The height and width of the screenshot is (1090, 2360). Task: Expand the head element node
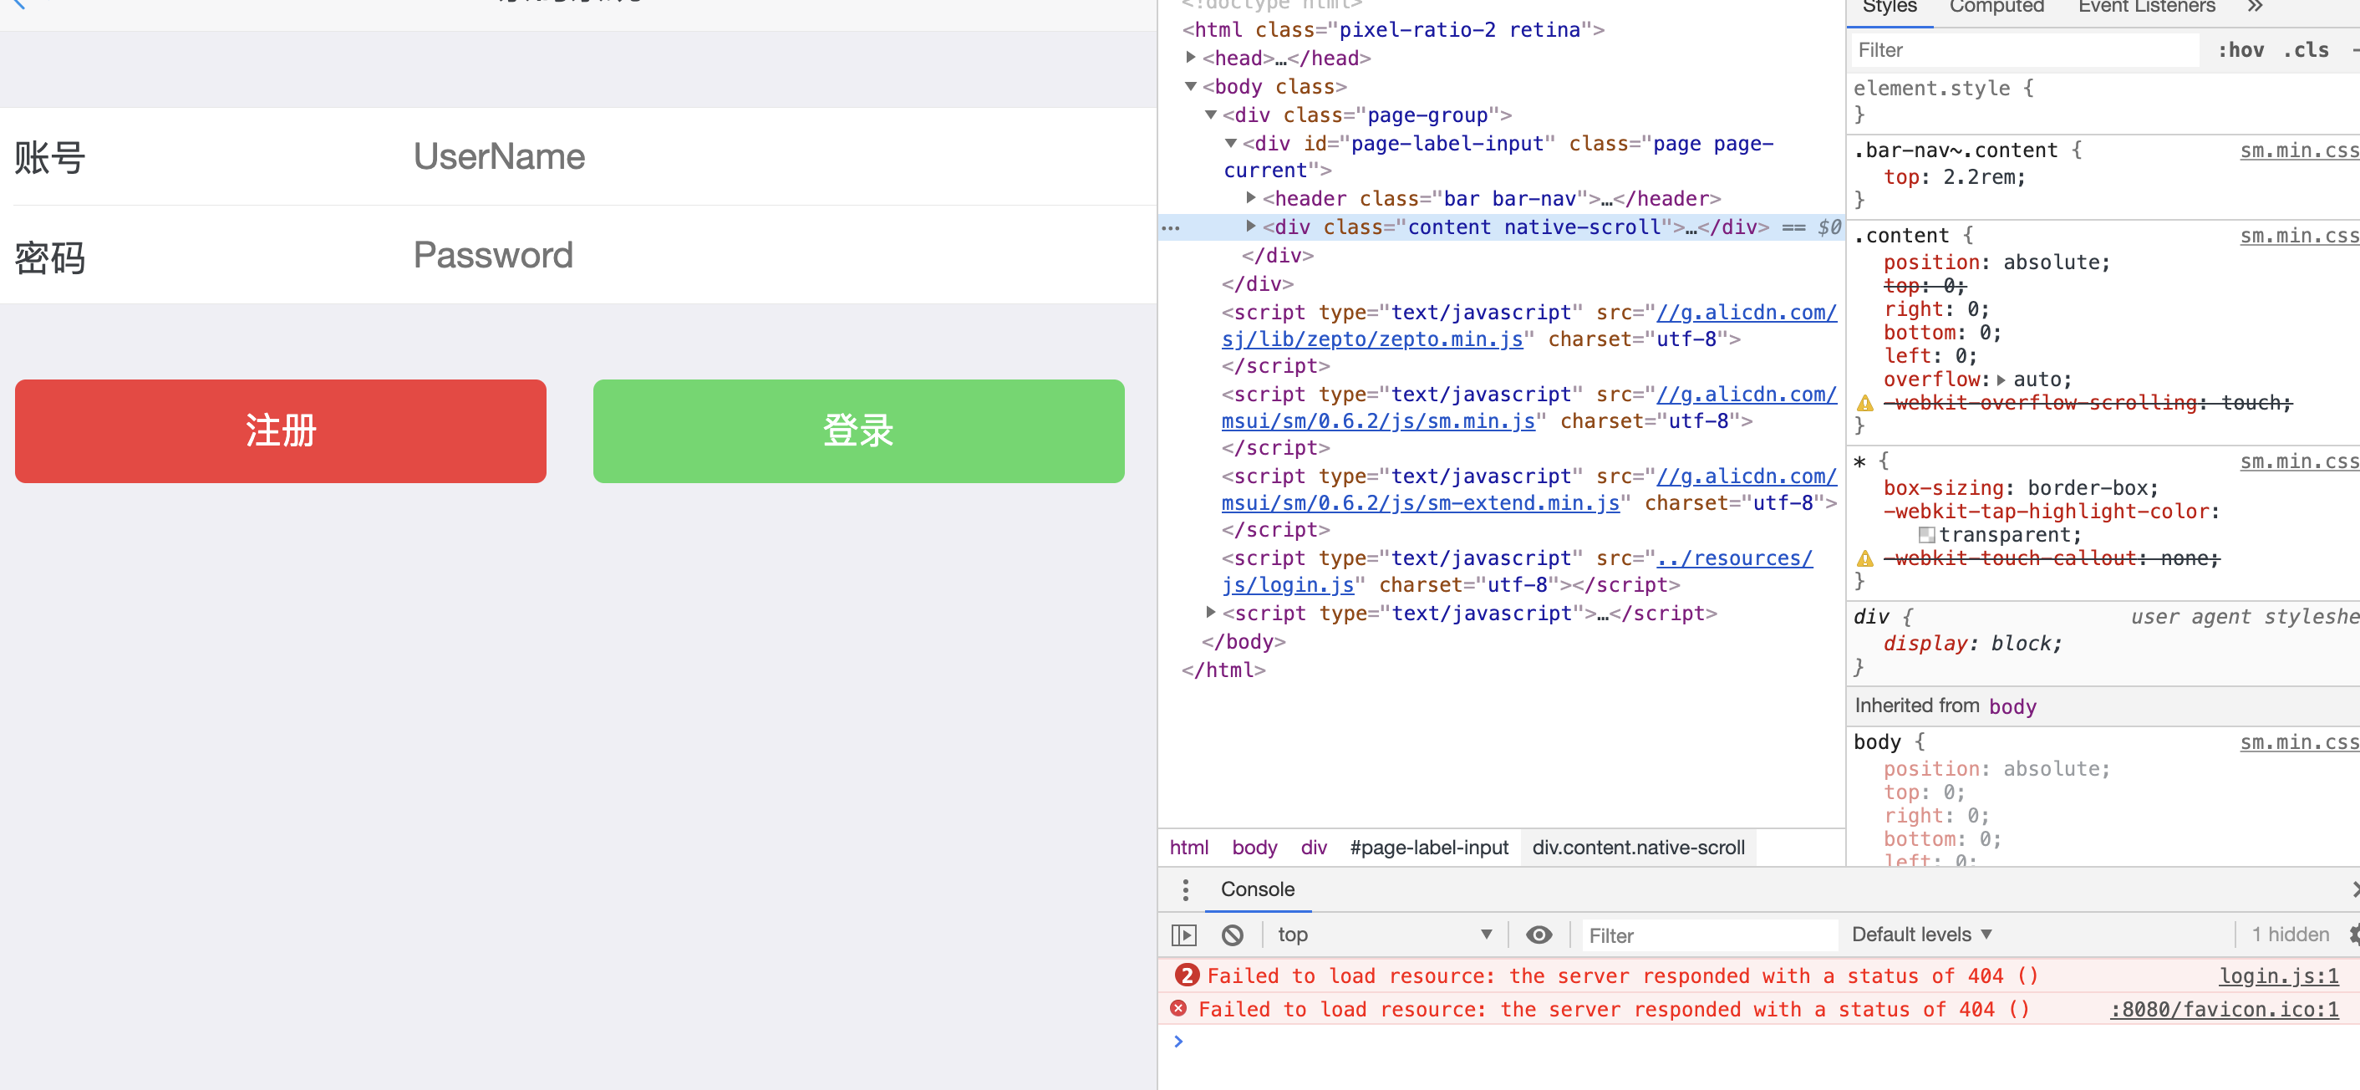1190,58
